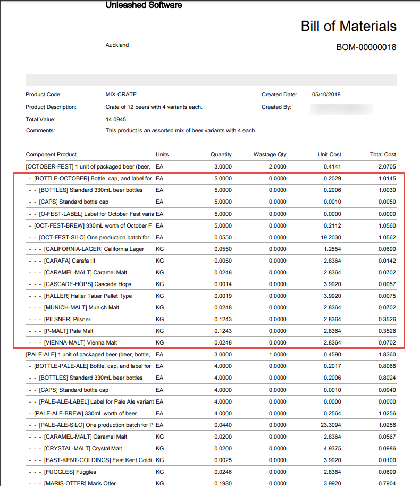Select total cost 1.0560

click(387, 225)
